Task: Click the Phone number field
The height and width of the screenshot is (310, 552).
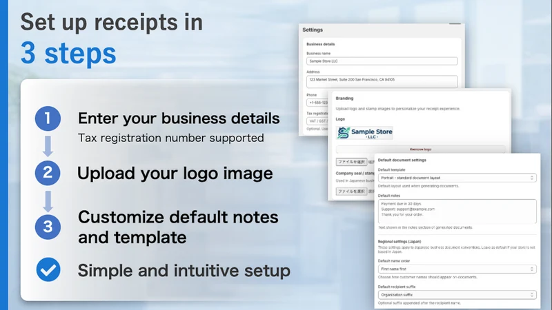Action: point(317,103)
